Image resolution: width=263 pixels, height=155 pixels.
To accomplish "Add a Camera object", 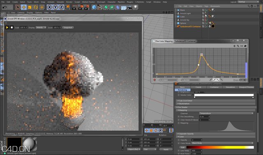I will 129,7.
